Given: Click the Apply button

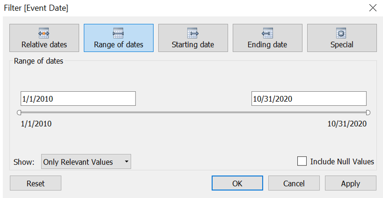Looking at the screenshot, I should [350, 183].
